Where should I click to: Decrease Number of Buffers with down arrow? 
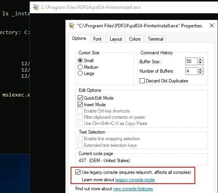pyautogui.click(x=200, y=73)
